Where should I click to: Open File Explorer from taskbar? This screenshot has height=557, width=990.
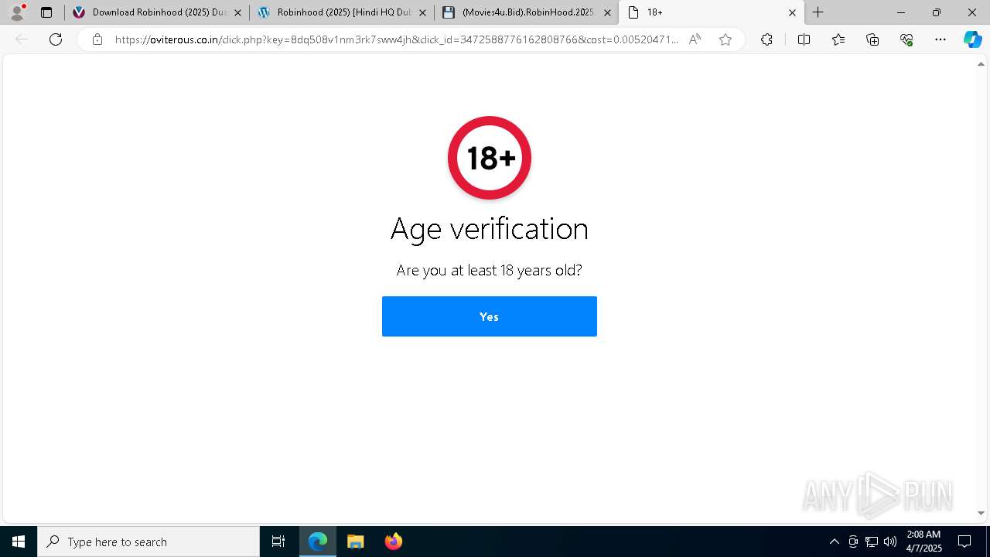[x=355, y=542]
